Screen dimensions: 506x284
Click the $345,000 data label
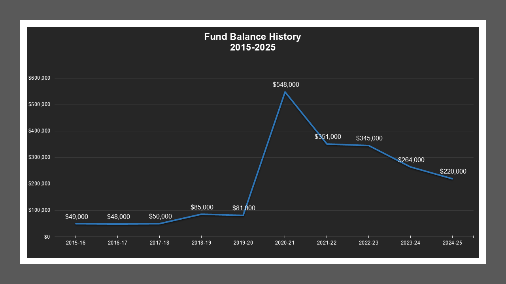pyautogui.click(x=369, y=138)
